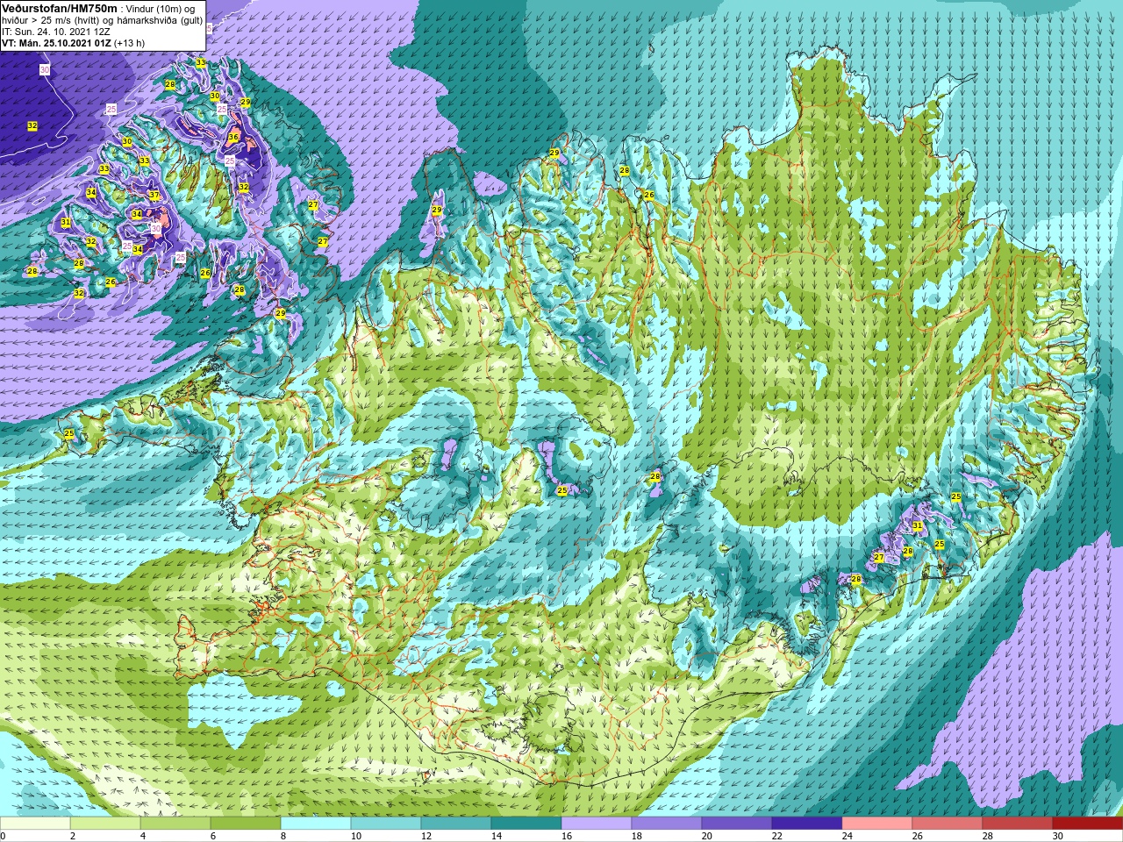Click the palest 0–2 m/s legend swatch

pos(35,824)
